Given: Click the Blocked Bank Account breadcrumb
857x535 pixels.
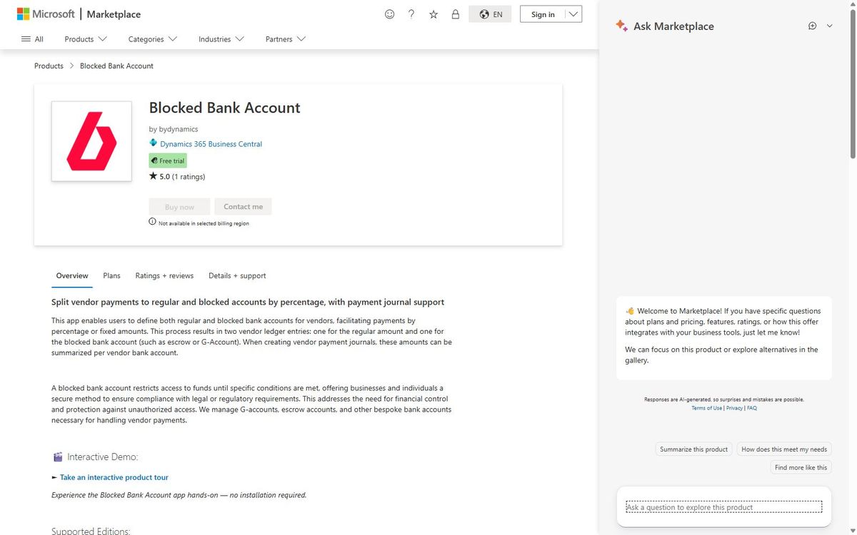Looking at the screenshot, I should (116, 66).
